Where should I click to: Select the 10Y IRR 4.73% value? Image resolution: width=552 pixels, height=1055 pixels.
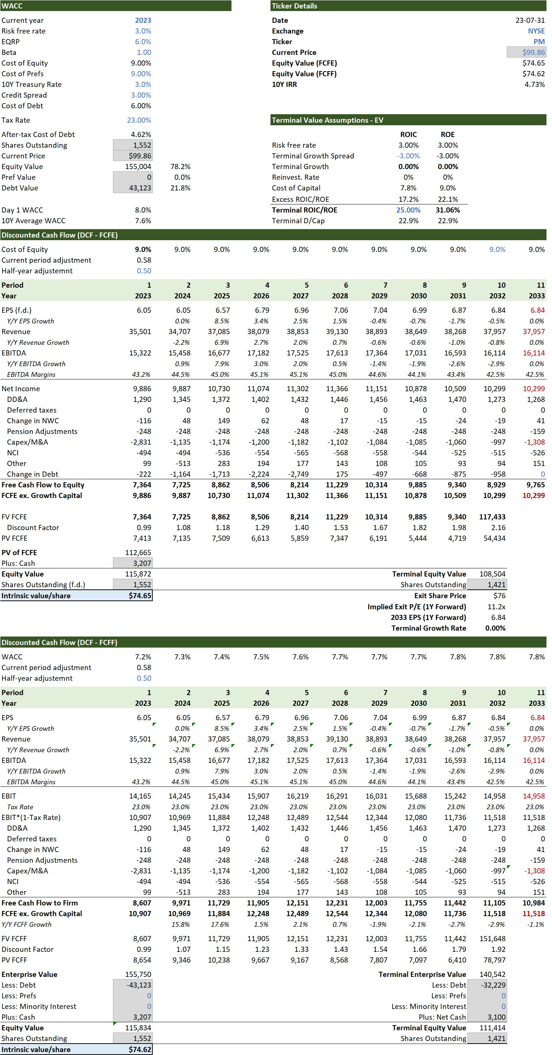click(x=535, y=84)
